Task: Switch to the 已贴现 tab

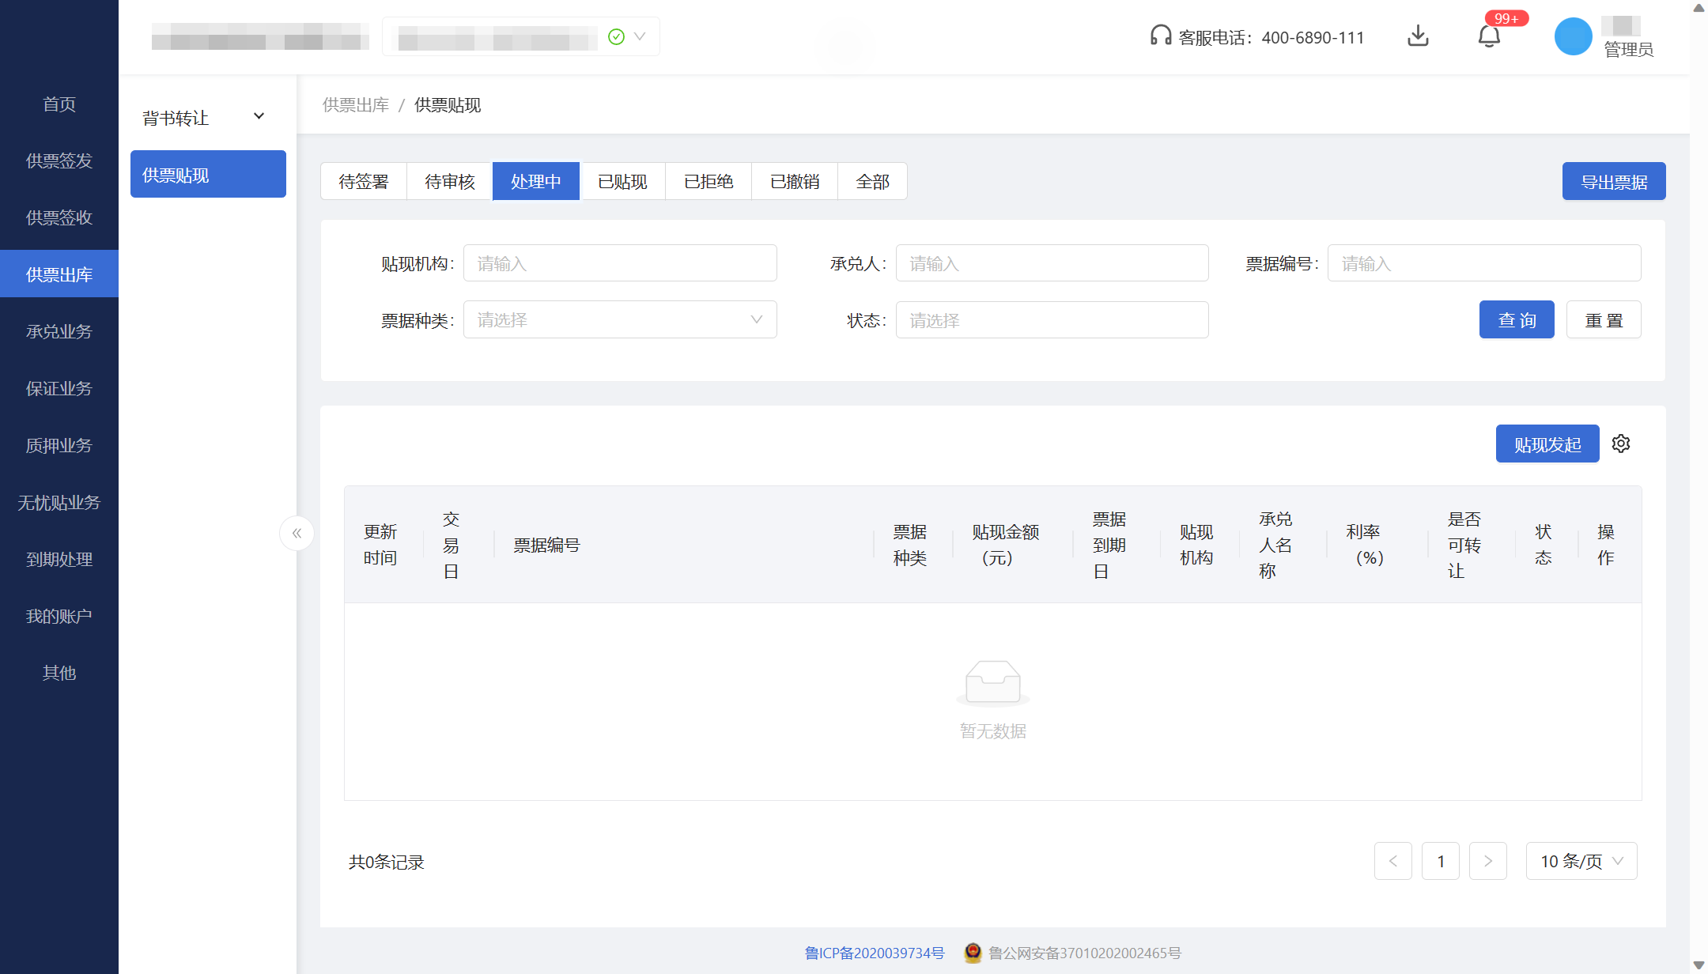Action: coord(622,181)
